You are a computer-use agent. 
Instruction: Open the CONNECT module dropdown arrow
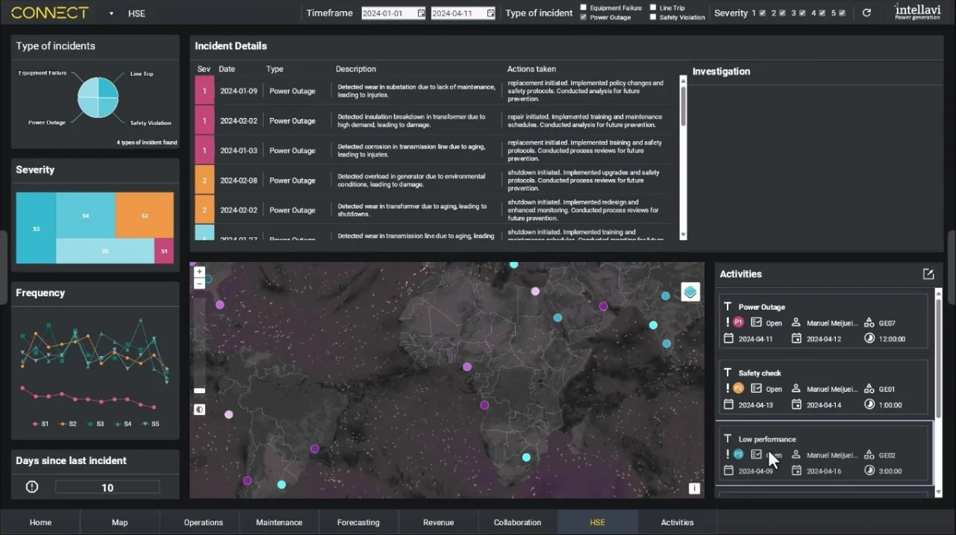tap(111, 13)
